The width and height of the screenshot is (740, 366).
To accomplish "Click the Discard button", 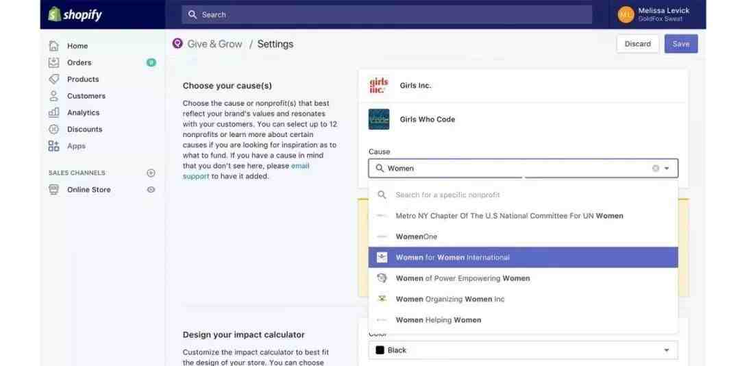I will (638, 44).
